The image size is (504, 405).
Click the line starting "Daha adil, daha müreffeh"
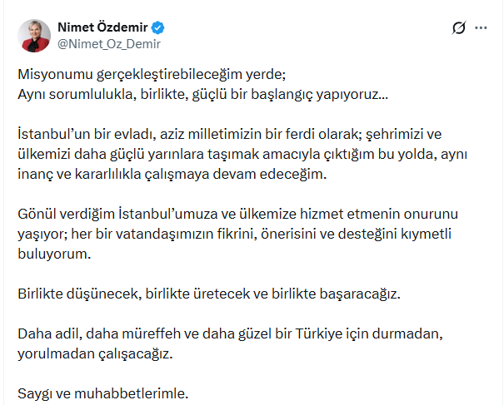click(230, 333)
